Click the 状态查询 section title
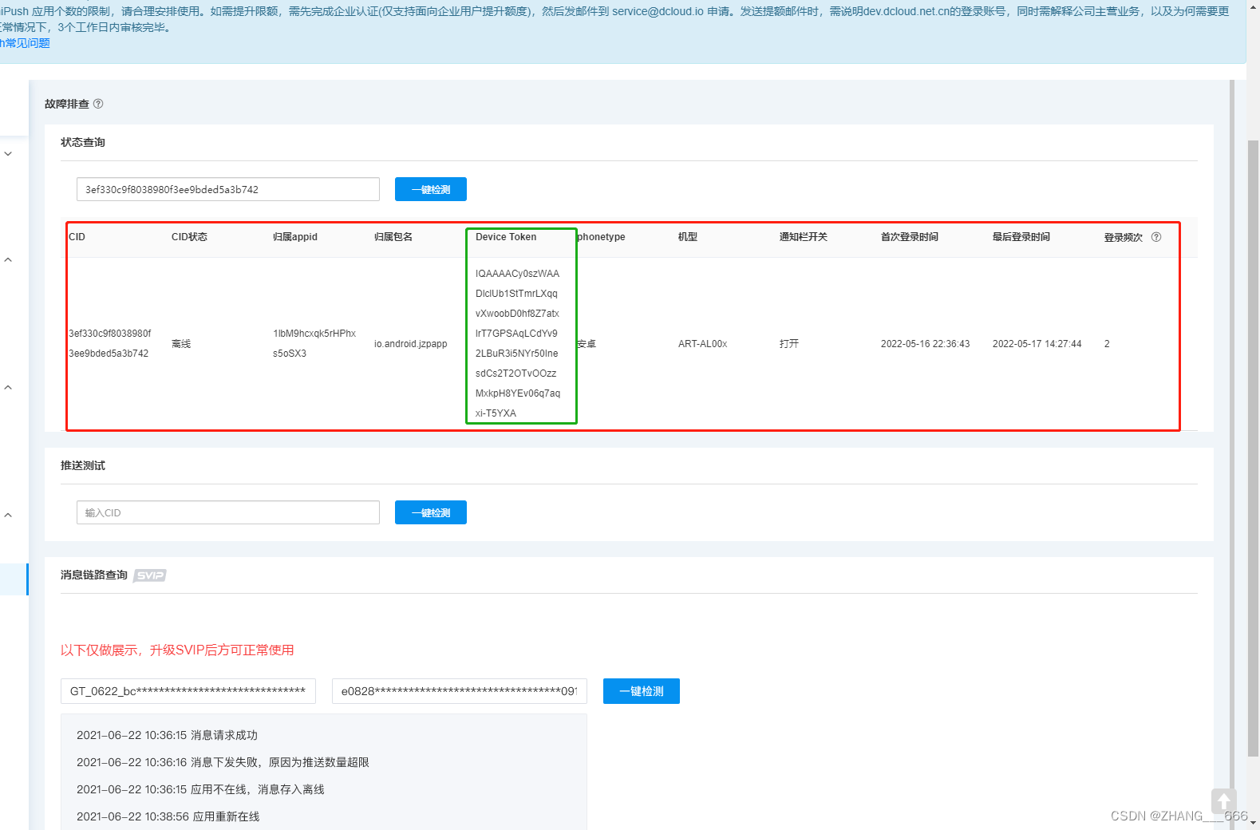The width and height of the screenshot is (1260, 830). pos(83,142)
